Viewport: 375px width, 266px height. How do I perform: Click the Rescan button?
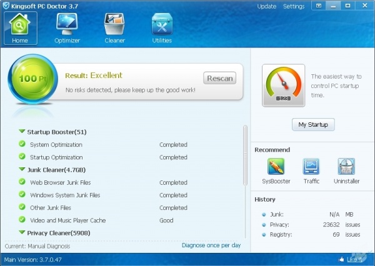point(220,78)
